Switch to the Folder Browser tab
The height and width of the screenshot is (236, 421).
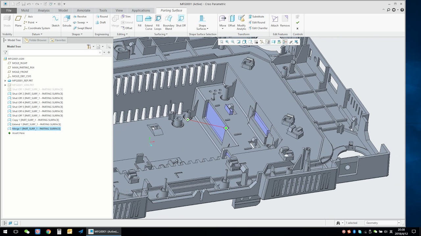(x=36, y=40)
